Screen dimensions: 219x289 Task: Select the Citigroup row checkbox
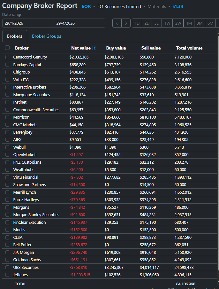coord(7,72)
